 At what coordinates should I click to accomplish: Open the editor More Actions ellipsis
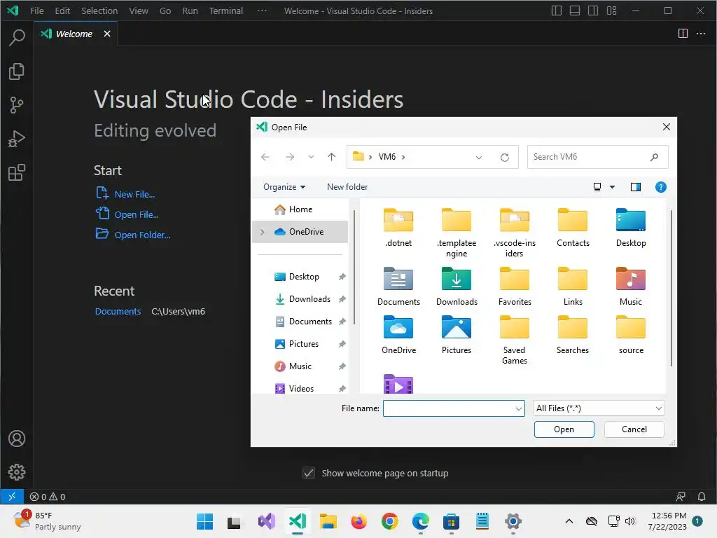[x=701, y=34]
